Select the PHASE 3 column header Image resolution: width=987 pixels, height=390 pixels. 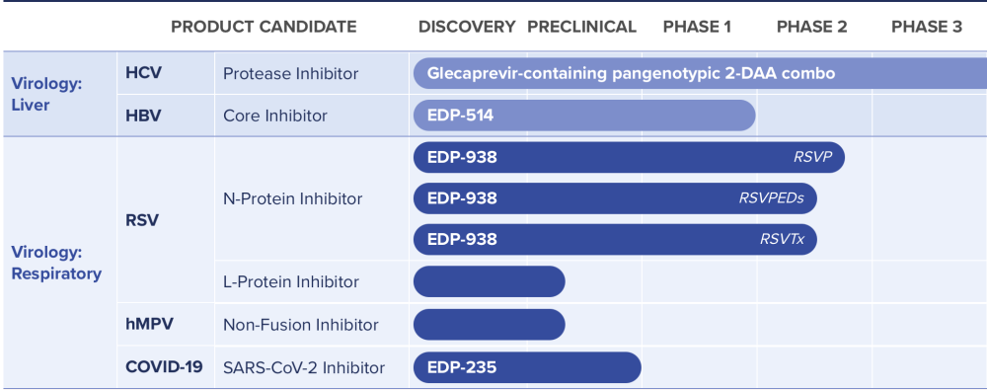[927, 27]
